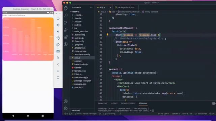The width and height of the screenshot is (216, 121).
Task: Select the TERMINAL panel tab
Action: 143,103
